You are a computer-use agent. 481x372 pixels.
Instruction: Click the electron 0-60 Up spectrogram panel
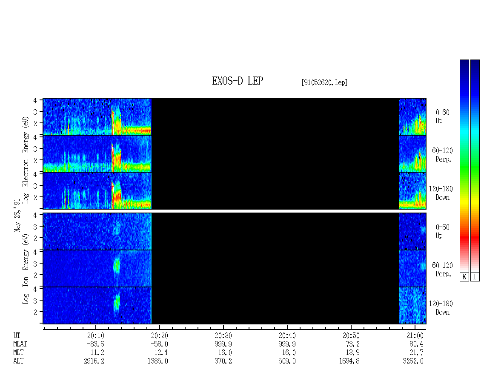pyautogui.click(x=235, y=116)
